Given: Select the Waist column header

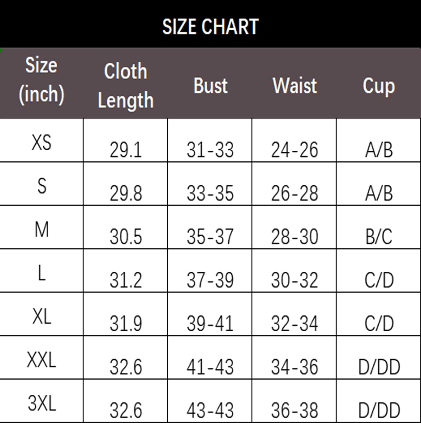Looking at the screenshot, I should point(295,85).
